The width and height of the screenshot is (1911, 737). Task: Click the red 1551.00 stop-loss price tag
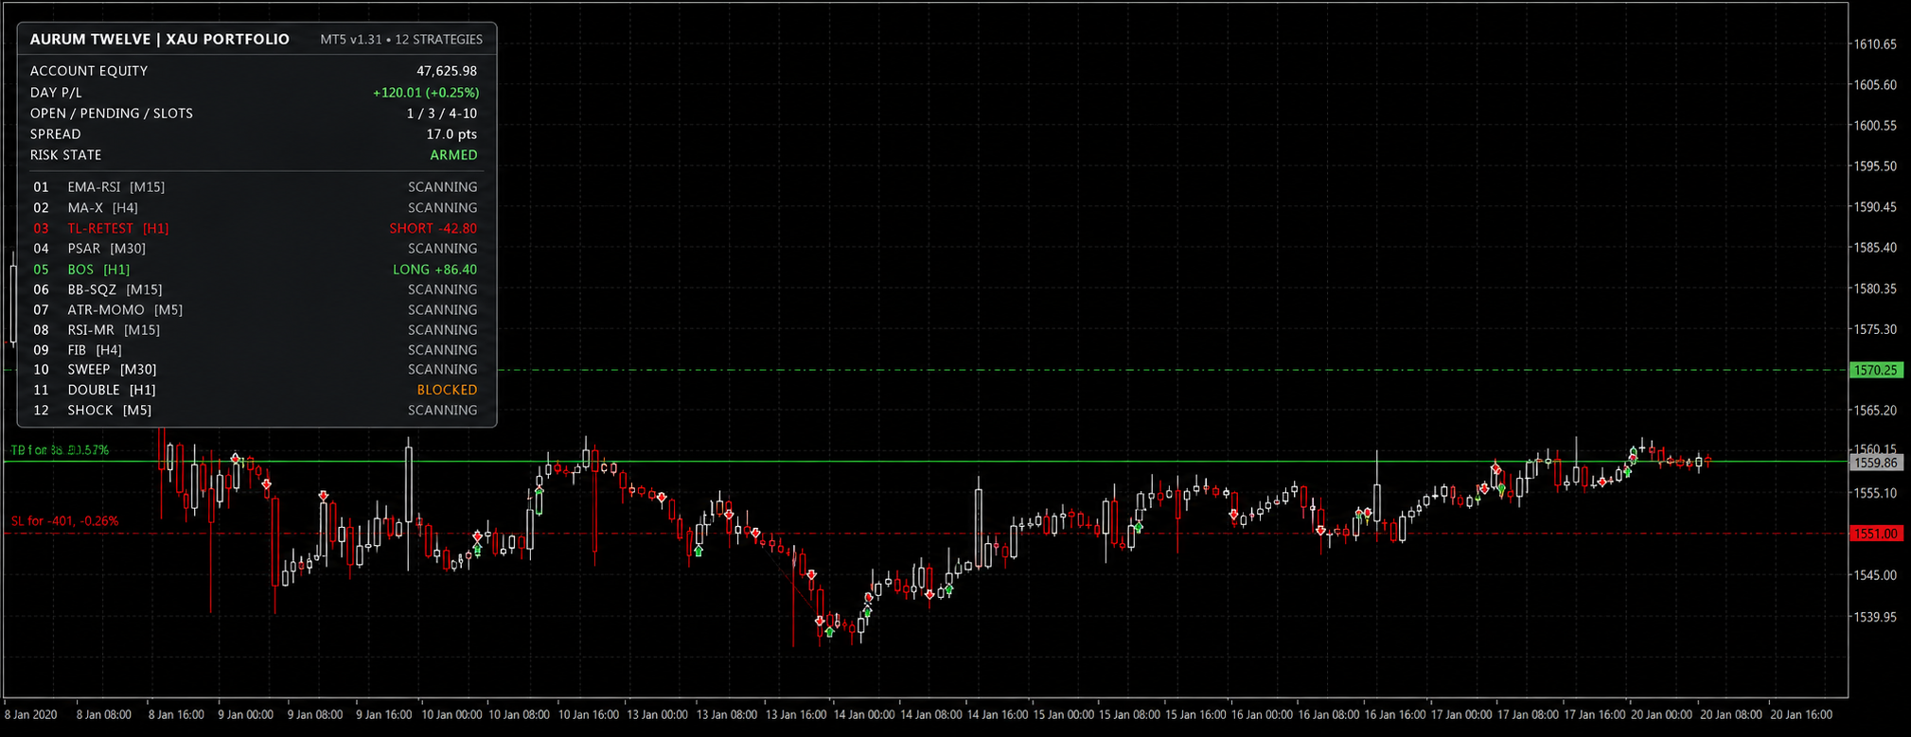tap(1876, 534)
